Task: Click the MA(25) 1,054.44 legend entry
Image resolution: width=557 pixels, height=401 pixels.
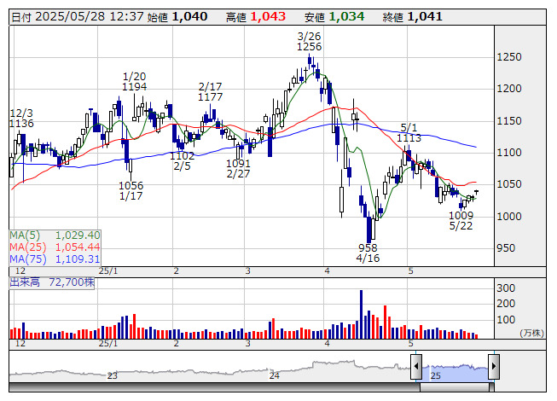Action: [55, 247]
